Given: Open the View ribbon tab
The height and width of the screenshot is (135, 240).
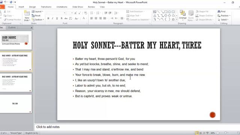Looking at the screenshot, I should (x=102, y=7).
